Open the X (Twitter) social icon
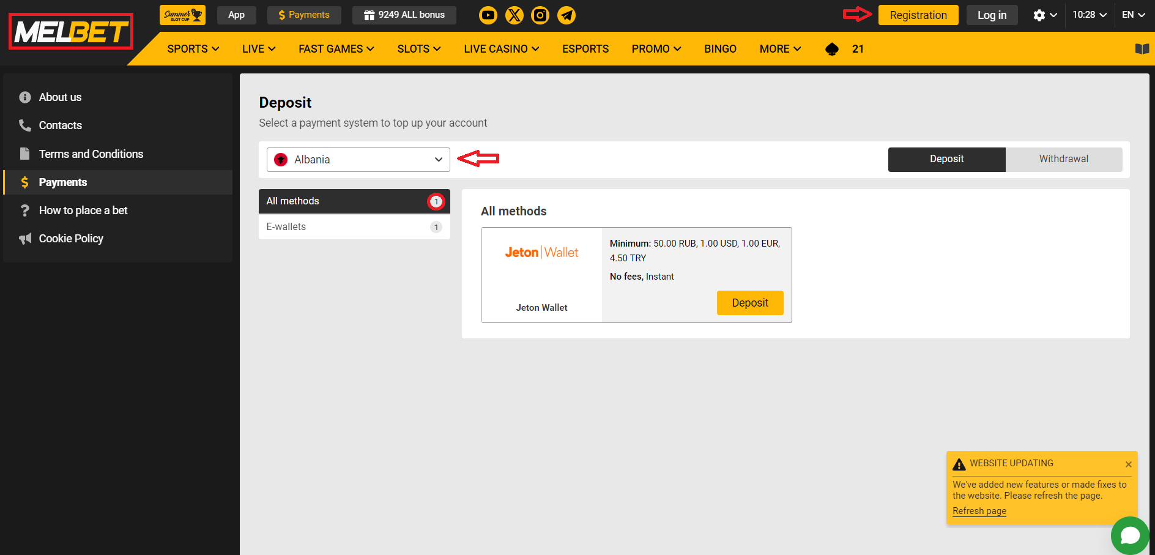The height and width of the screenshot is (555, 1155). [x=514, y=15]
